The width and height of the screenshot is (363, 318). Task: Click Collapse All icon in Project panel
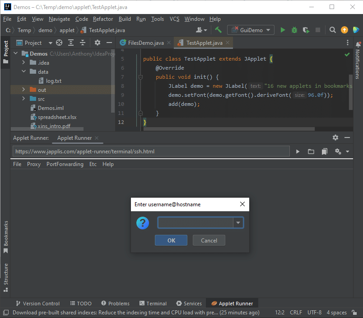click(x=83, y=43)
